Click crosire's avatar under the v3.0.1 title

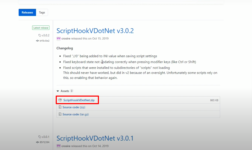[x=59, y=146]
